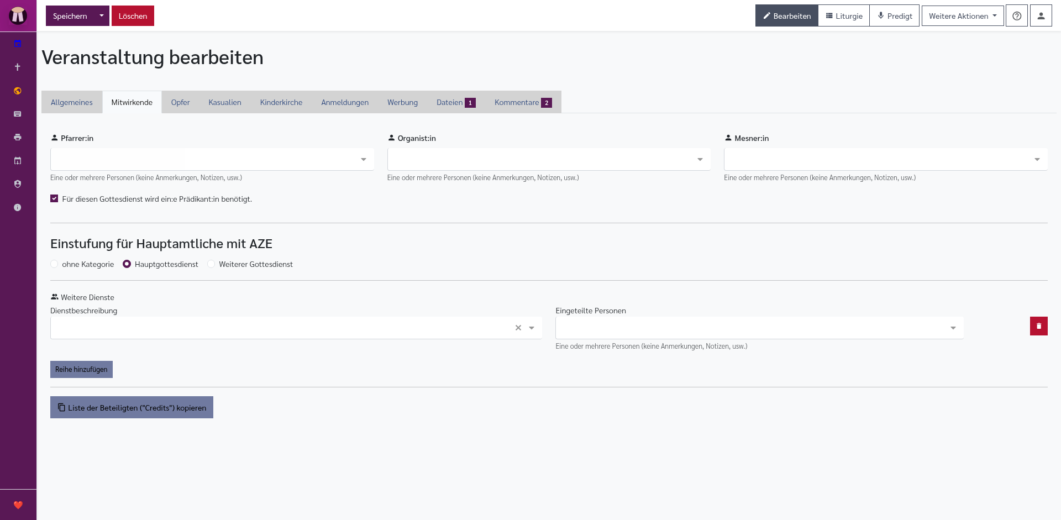The image size is (1061, 520).
Task: Copy Liste der Beteiligten (Credits)
Action: [x=132, y=407]
